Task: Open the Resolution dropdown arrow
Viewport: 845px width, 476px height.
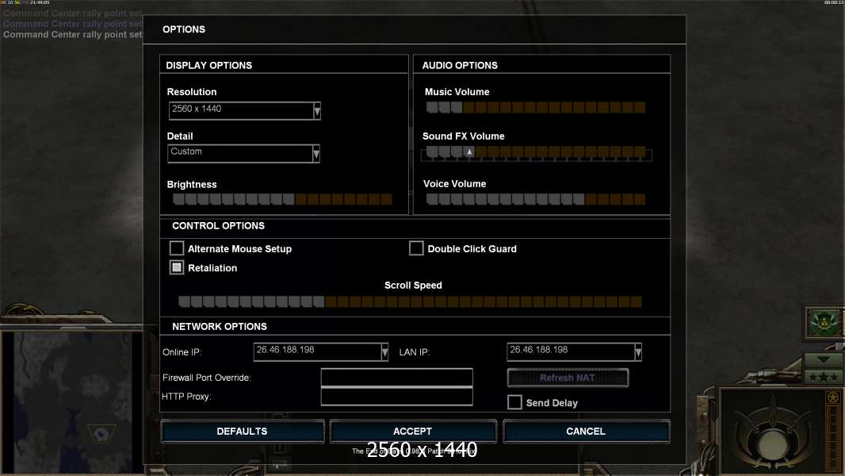Action: (317, 111)
